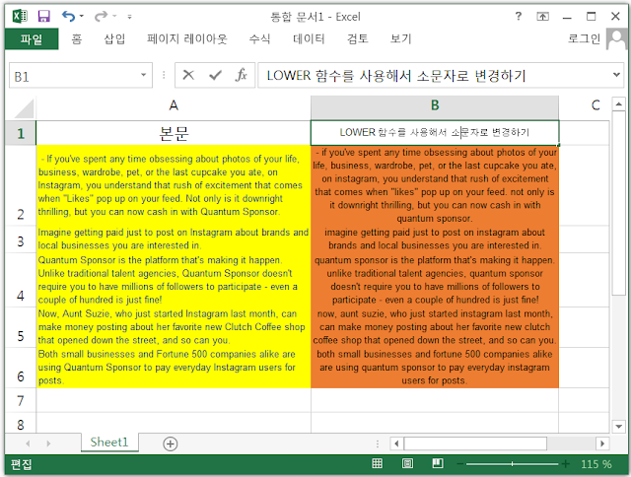Click the Redo arrow icon
631x477 pixels.
pyautogui.click(x=101, y=17)
